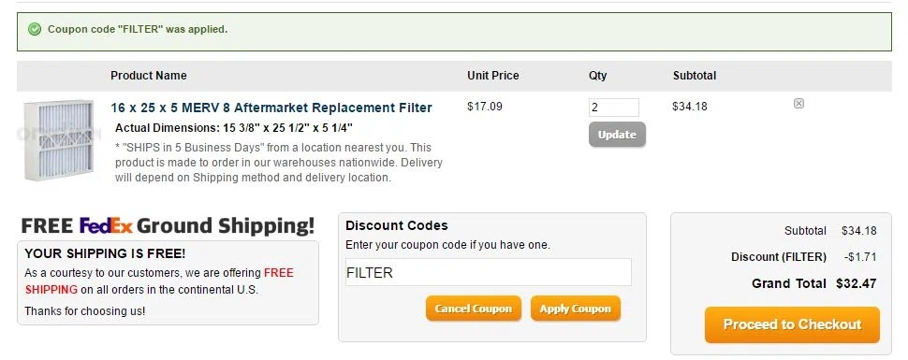Remove the filter item from cart

point(798,104)
